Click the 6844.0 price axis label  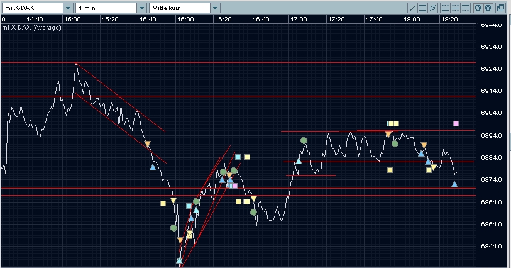tap(491, 246)
